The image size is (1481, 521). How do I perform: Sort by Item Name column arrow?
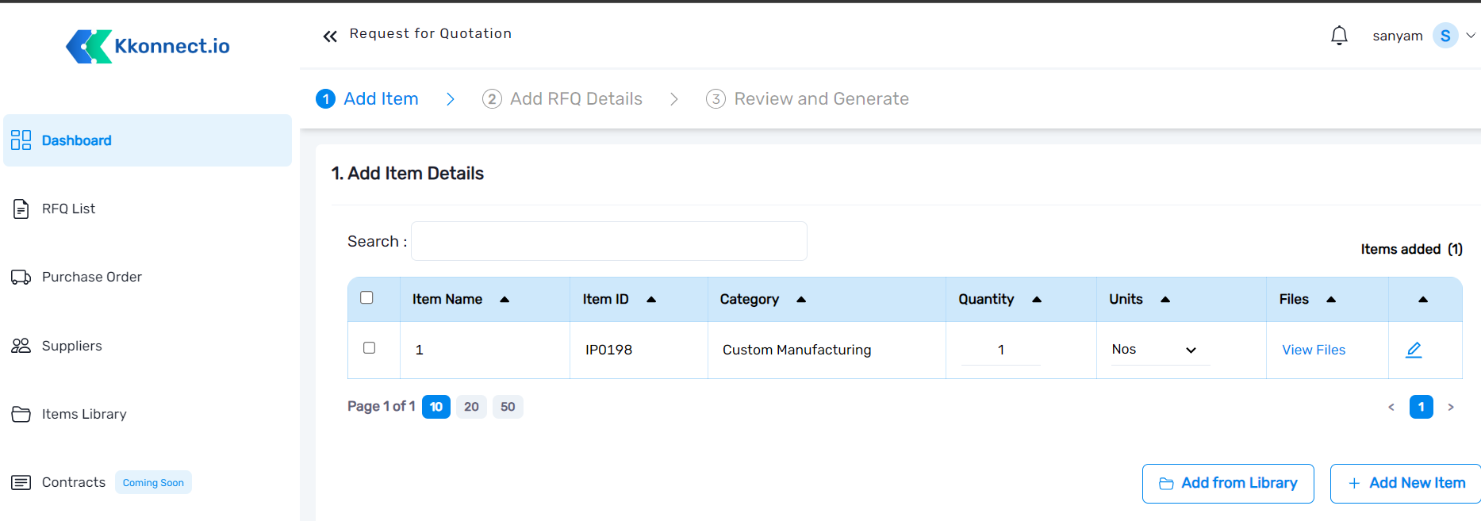pyautogui.click(x=505, y=300)
